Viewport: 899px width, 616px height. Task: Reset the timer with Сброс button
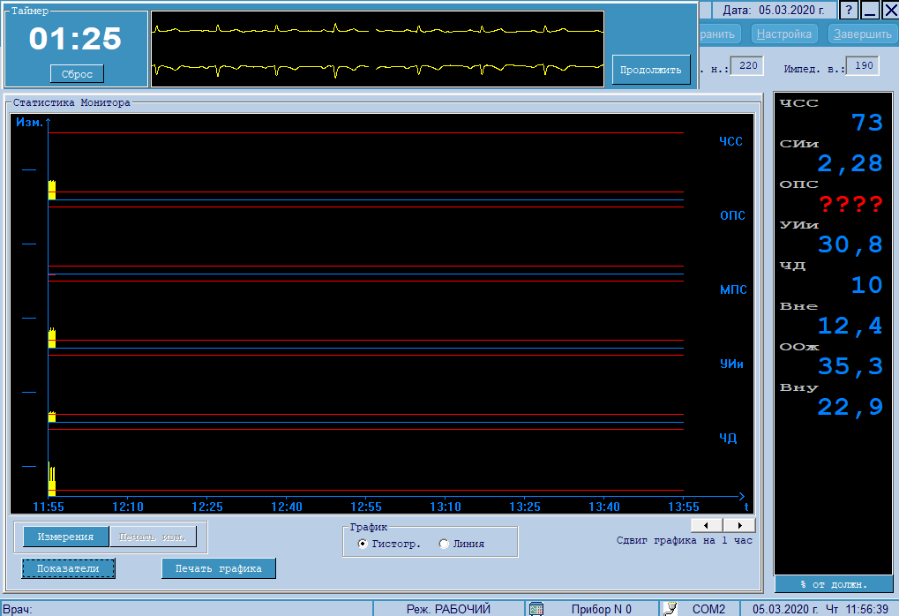pyautogui.click(x=77, y=74)
